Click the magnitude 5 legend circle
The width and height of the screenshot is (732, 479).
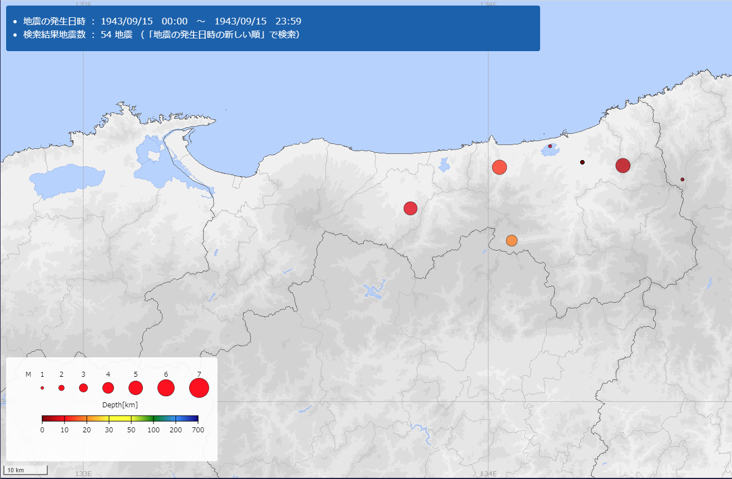tap(136, 388)
